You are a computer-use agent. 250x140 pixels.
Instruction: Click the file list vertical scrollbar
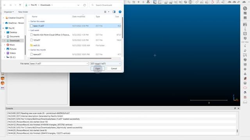point(122,28)
